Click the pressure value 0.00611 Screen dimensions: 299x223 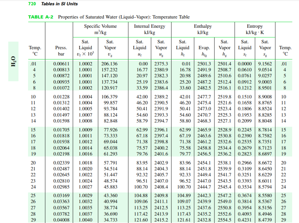[61, 64]
